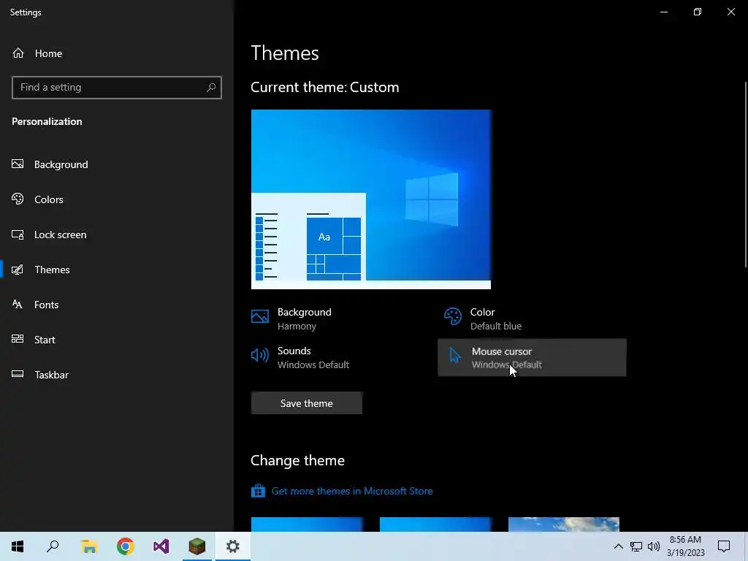Image resolution: width=748 pixels, height=561 pixels.
Task: Open Get more themes in Microsoft Store
Action: pos(352,491)
